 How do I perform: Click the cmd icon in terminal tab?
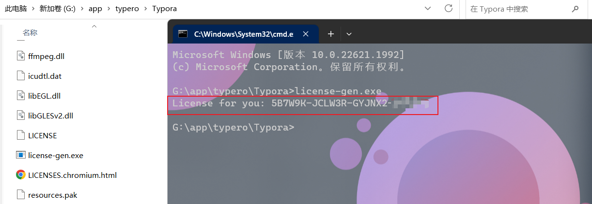coord(183,34)
